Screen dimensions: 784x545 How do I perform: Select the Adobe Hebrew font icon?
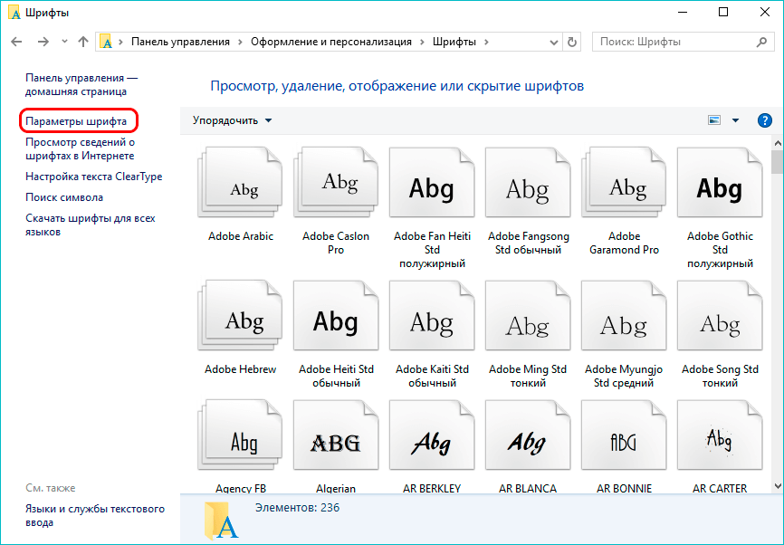point(240,316)
